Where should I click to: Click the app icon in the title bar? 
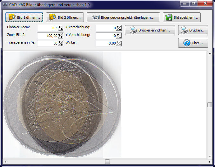click(x=5, y=4)
